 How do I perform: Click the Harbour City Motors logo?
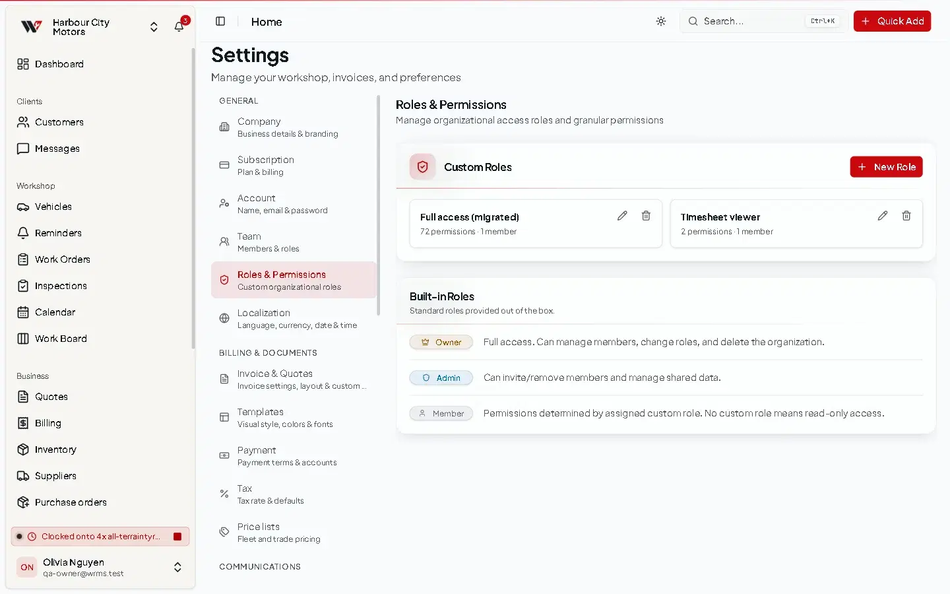tap(31, 26)
